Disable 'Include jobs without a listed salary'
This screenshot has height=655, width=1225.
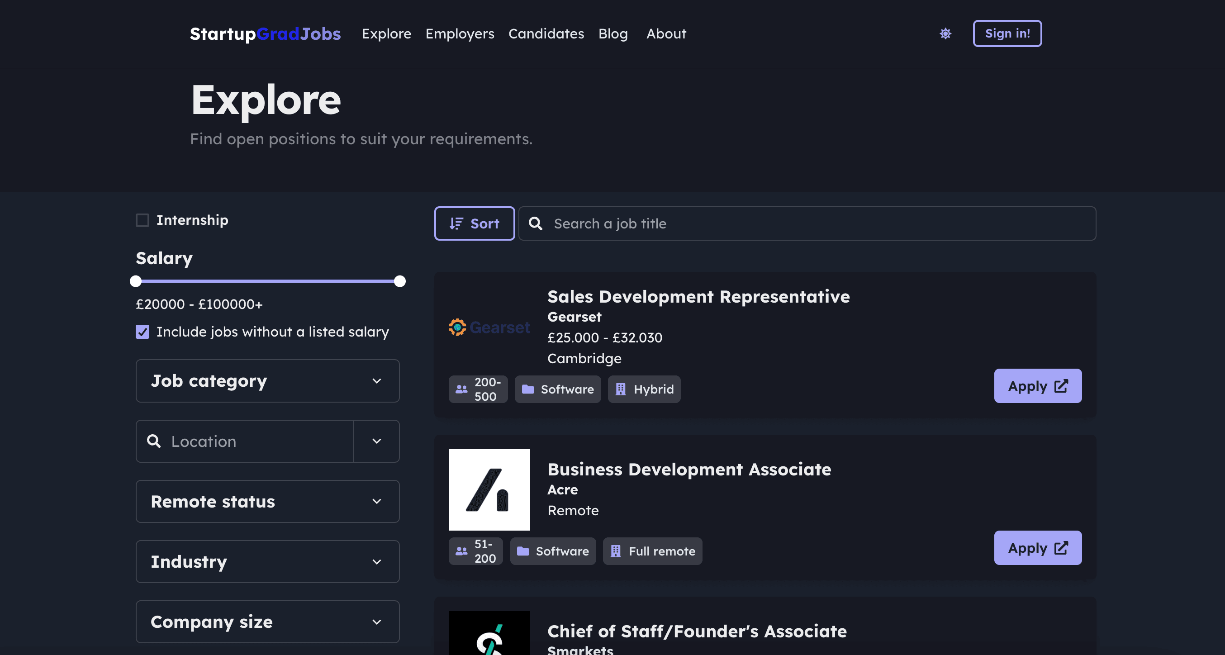point(142,332)
